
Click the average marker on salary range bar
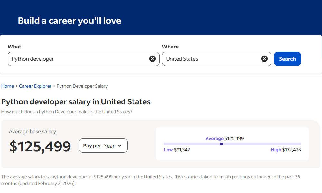click(x=222, y=144)
